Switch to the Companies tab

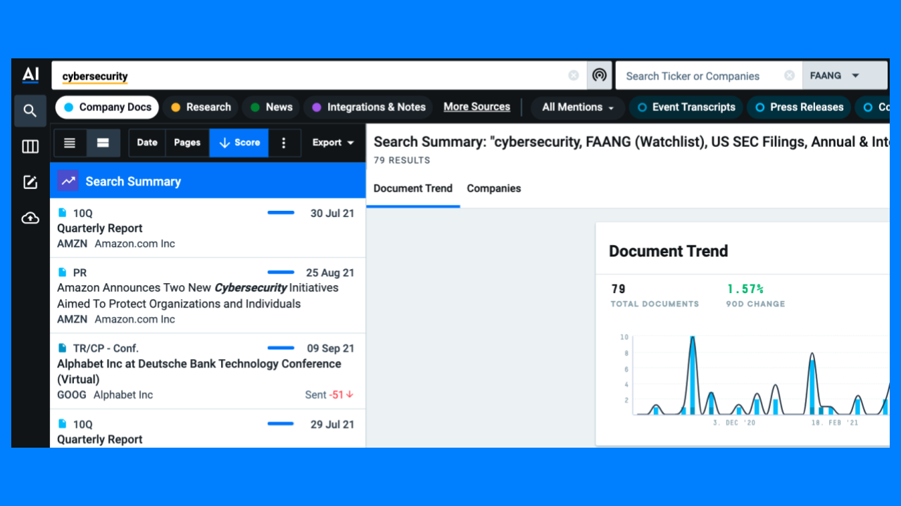point(494,188)
